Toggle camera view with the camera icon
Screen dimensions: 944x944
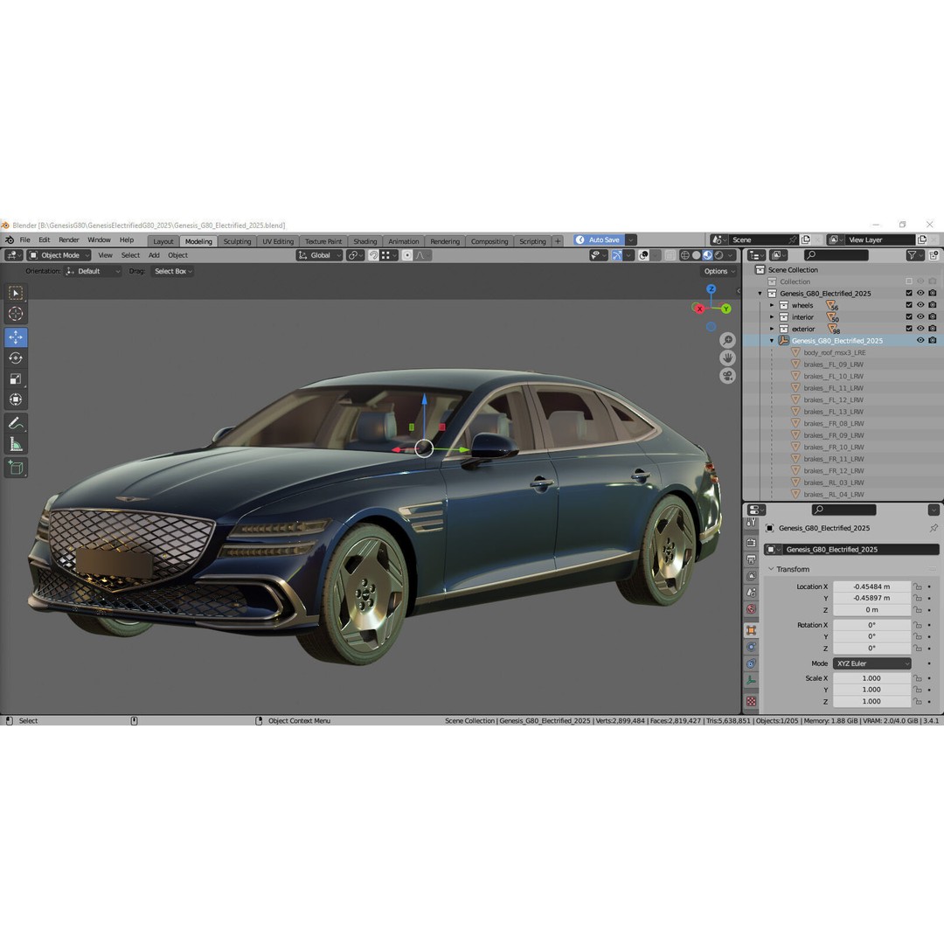click(727, 376)
